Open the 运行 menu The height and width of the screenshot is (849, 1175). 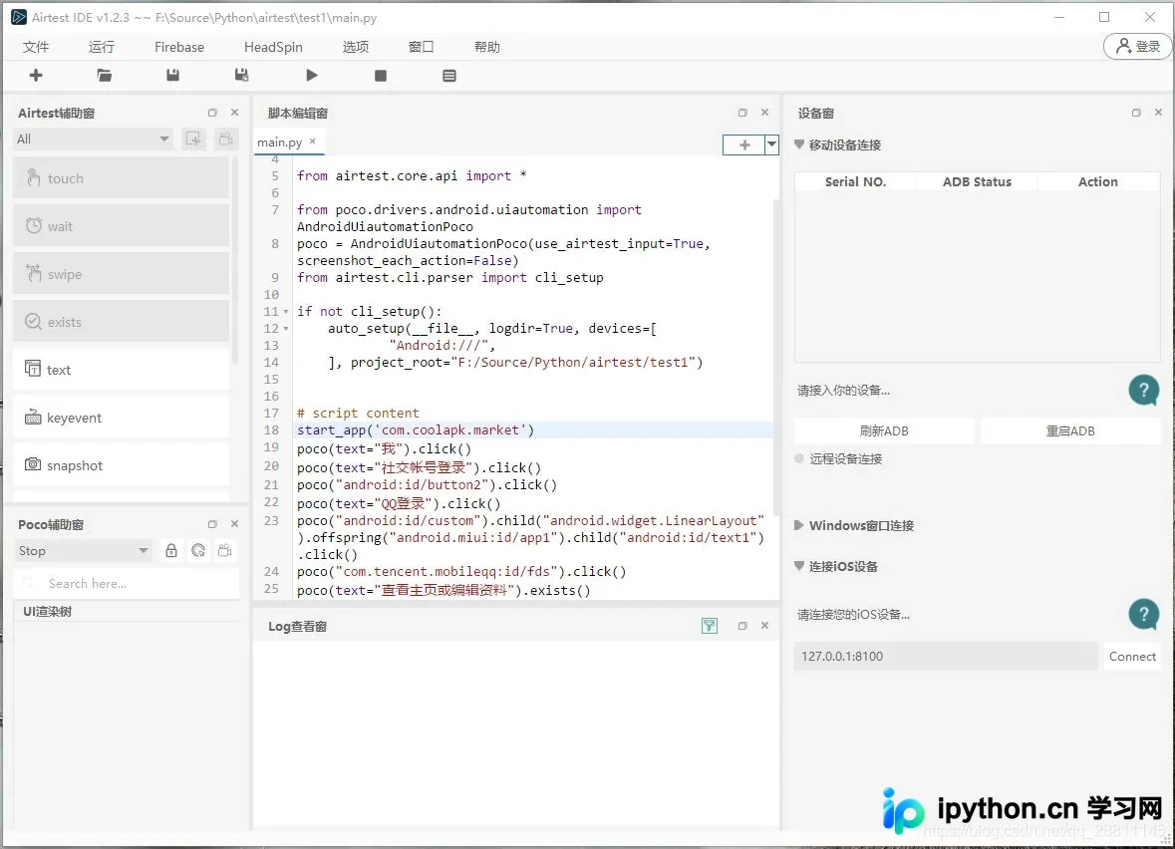102,47
